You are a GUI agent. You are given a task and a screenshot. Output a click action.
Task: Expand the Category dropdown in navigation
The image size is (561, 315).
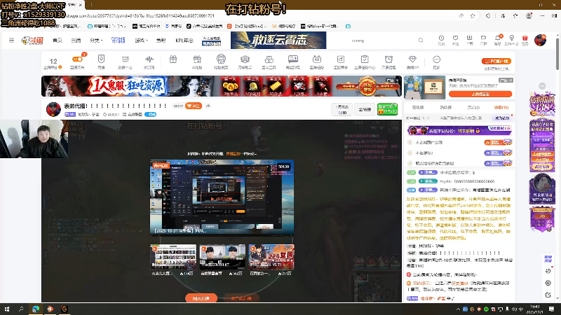[x=96, y=41]
